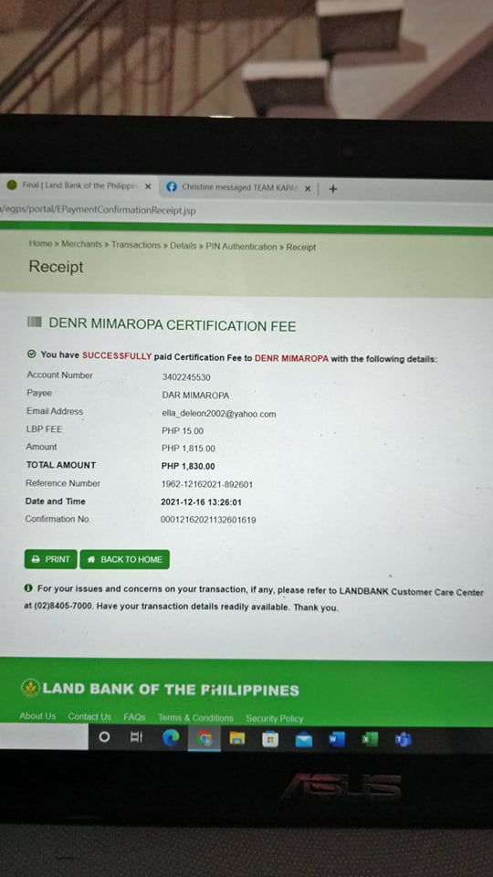Open the Mail app icon

click(303, 739)
